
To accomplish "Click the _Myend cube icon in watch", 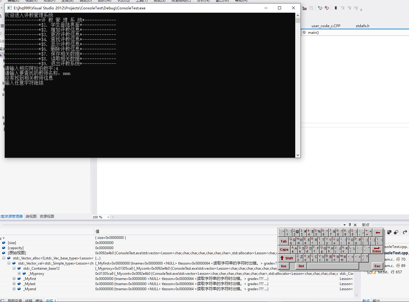I will click(x=19, y=289).
